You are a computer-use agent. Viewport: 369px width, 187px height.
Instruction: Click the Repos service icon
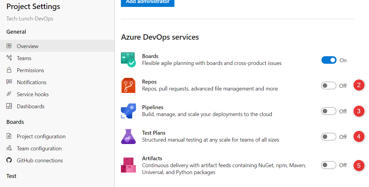(x=128, y=85)
